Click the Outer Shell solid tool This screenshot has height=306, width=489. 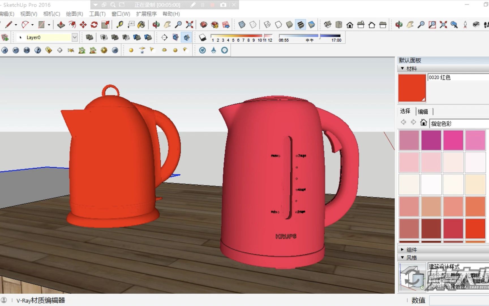(x=89, y=37)
